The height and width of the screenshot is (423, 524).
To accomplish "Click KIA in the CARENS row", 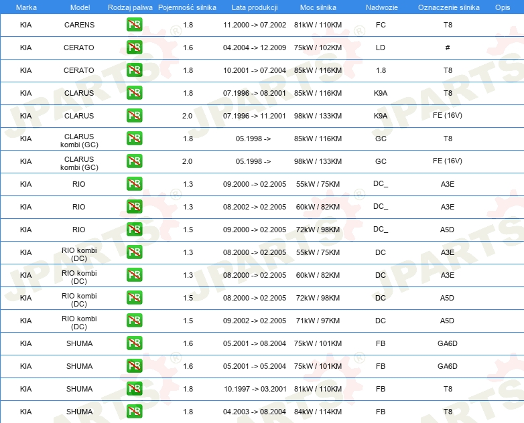I will coord(25,25).
